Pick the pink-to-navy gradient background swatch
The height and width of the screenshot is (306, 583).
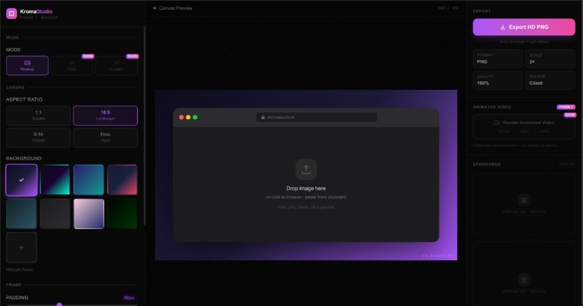pos(88,214)
